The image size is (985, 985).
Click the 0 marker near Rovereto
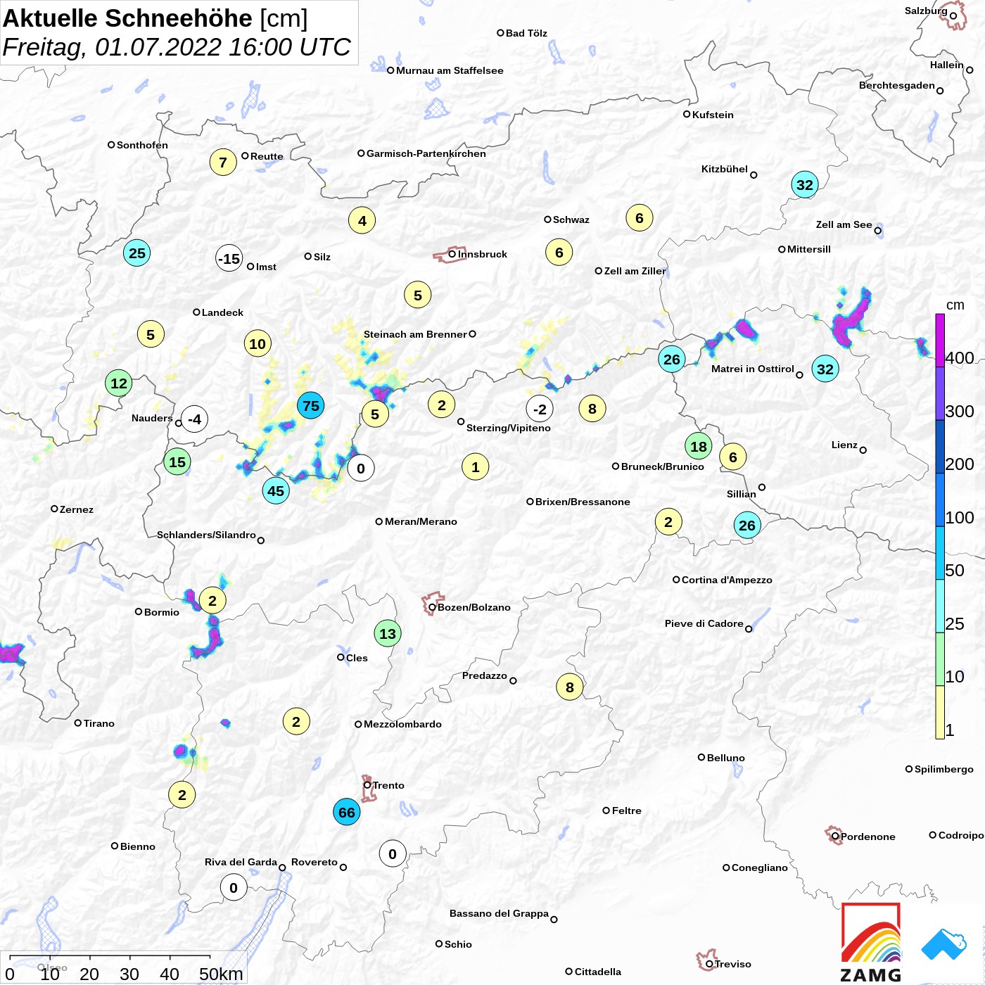(393, 854)
